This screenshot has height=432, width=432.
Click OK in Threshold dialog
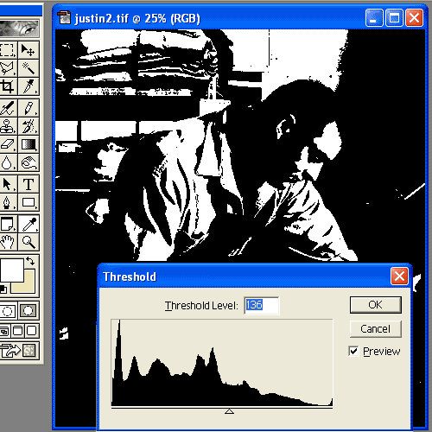(x=376, y=305)
